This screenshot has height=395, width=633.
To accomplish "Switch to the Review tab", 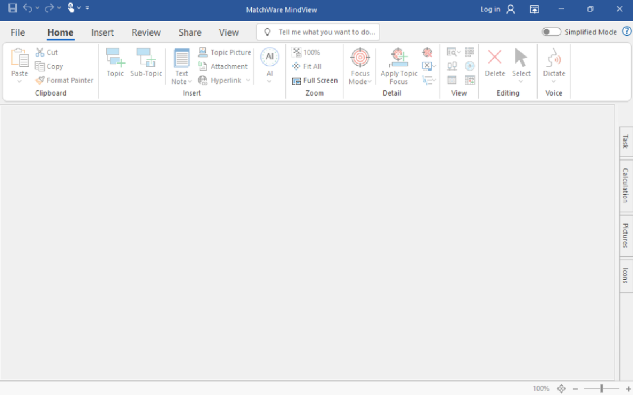I will [146, 33].
